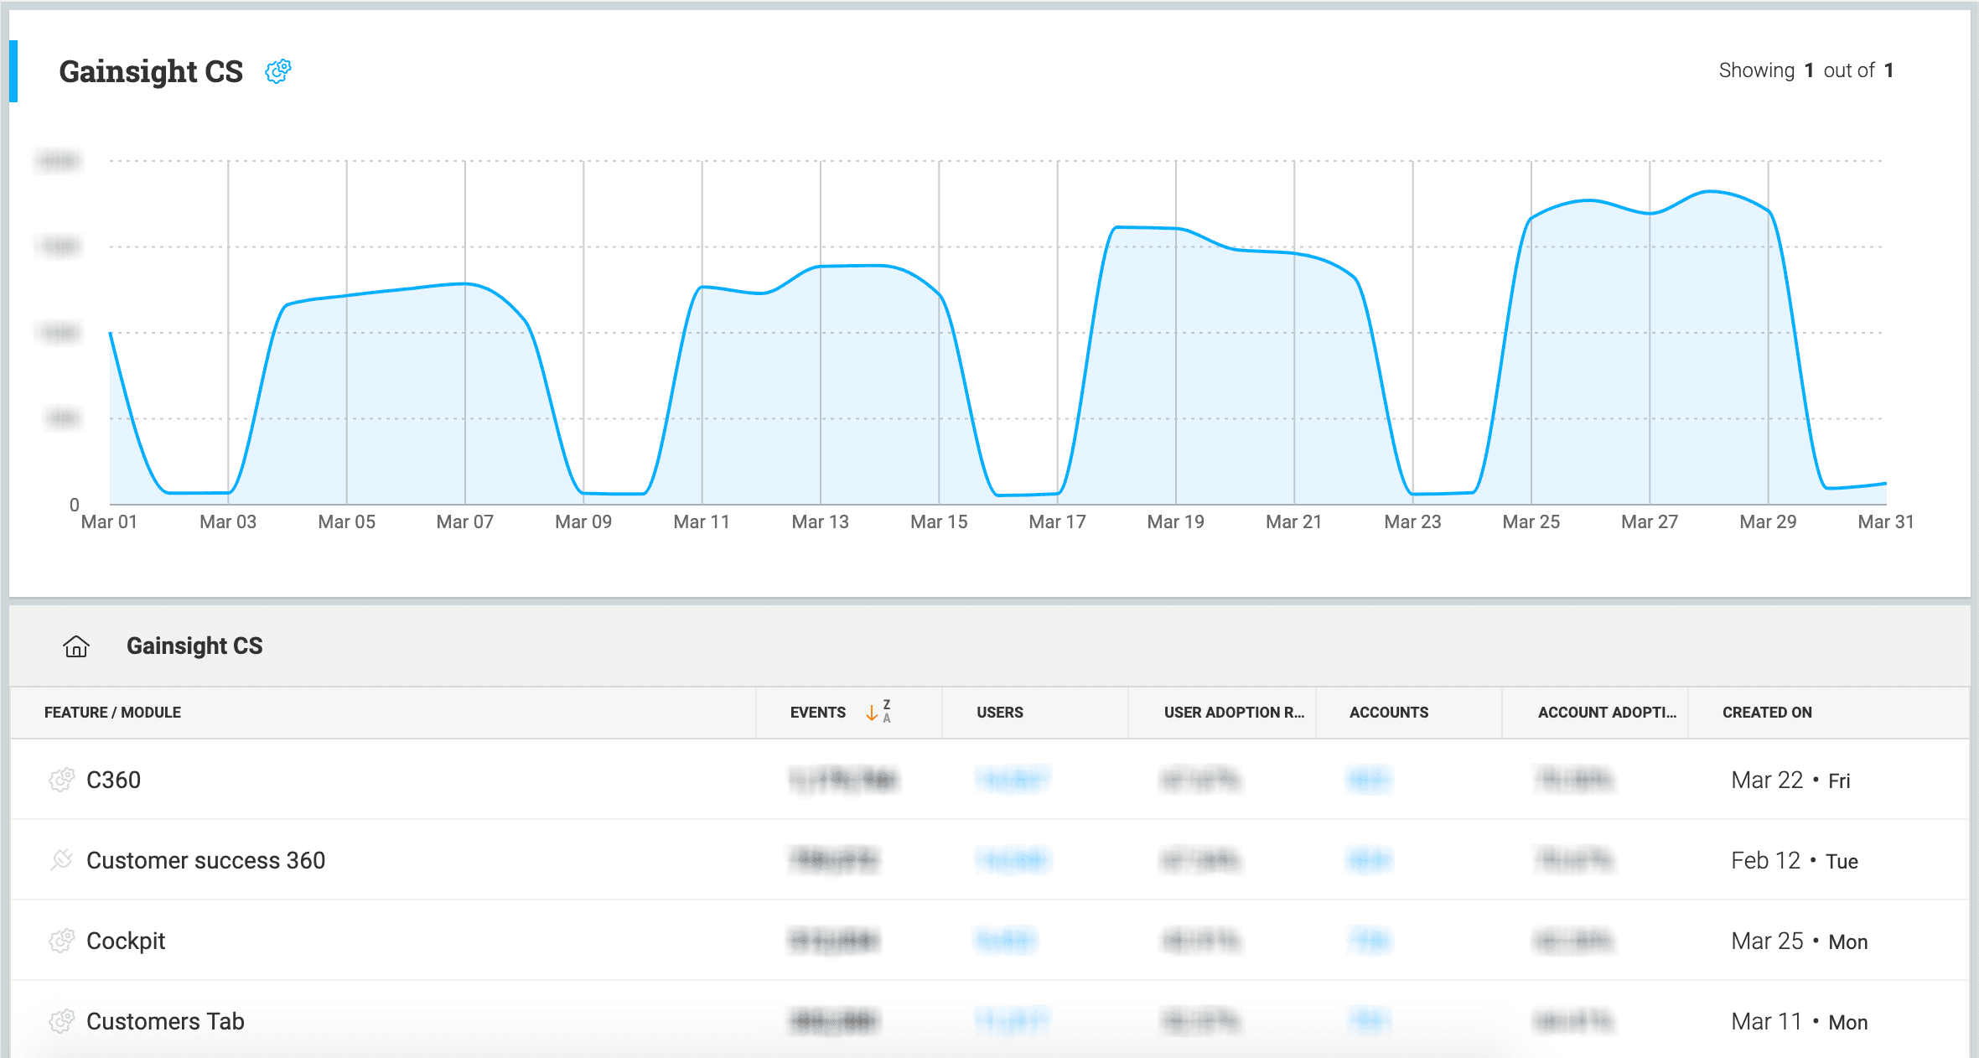The width and height of the screenshot is (1979, 1058).
Task: Click the gear icon beside Gainsight CS title
Action: [278, 71]
